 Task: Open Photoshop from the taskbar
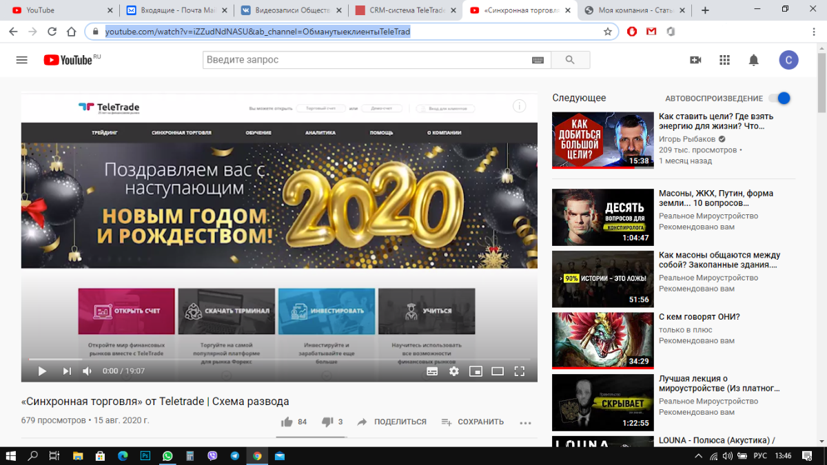145,455
